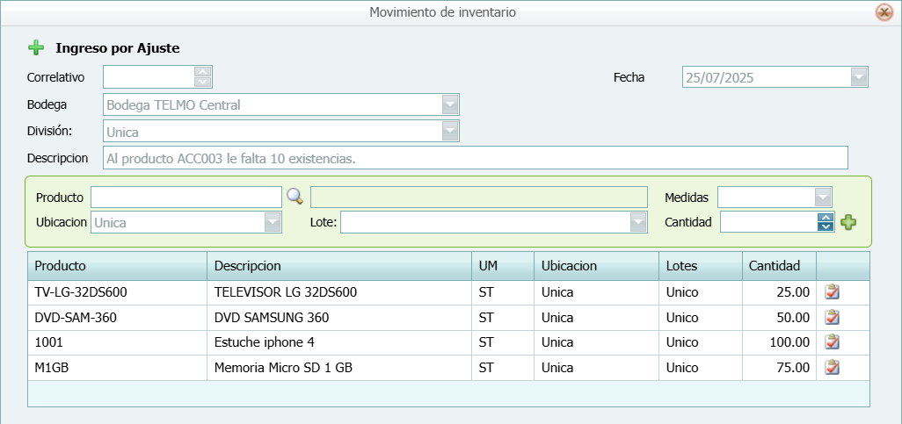The height and width of the screenshot is (424, 902).
Task: Expand the Bodega dropdown list
Action: click(x=450, y=105)
